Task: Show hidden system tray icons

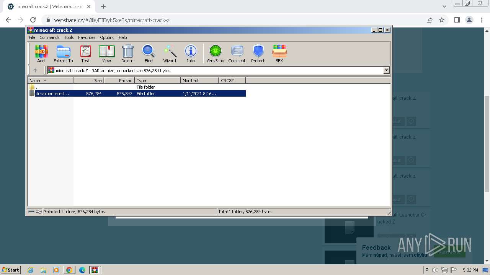Action: click(427, 270)
